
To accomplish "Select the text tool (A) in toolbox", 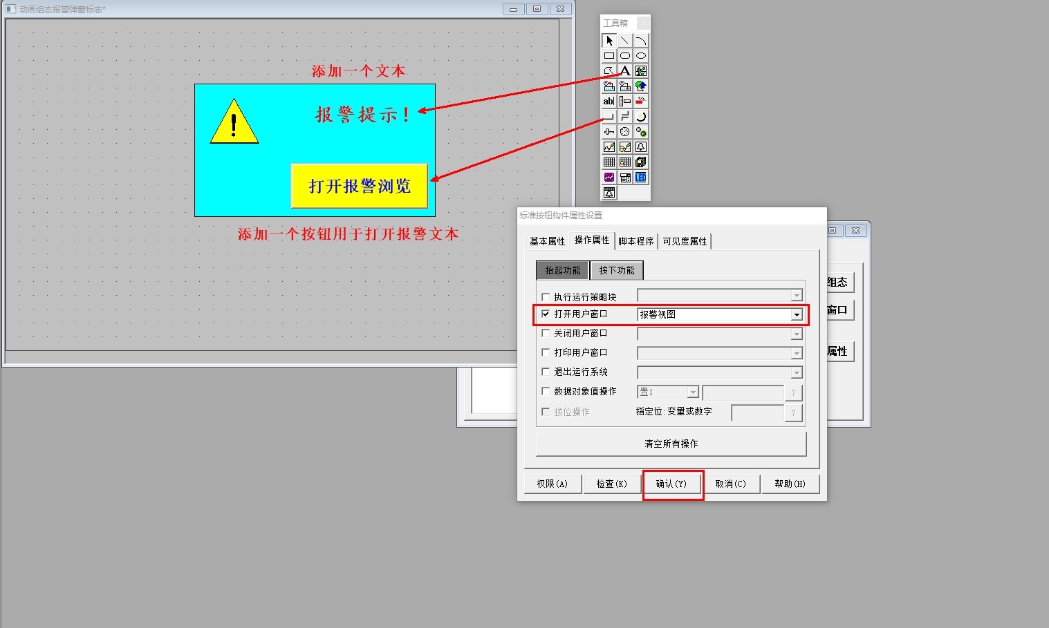I will point(624,70).
